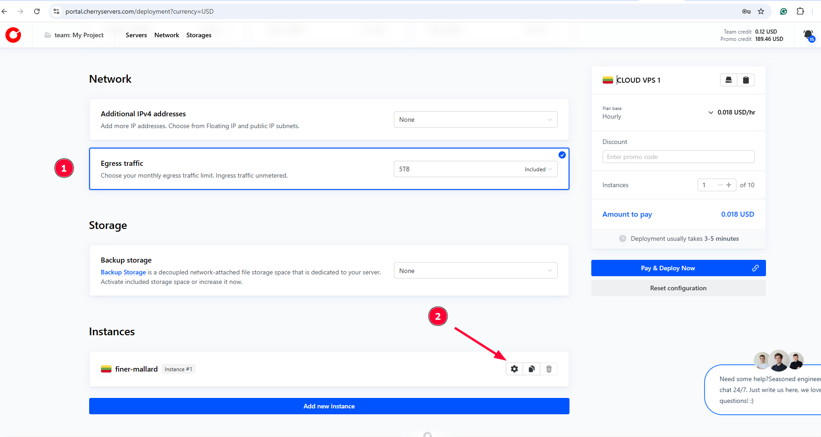Click the server icon beside CLOUD VPS 1
This screenshot has height=437, width=821.
pos(728,80)
